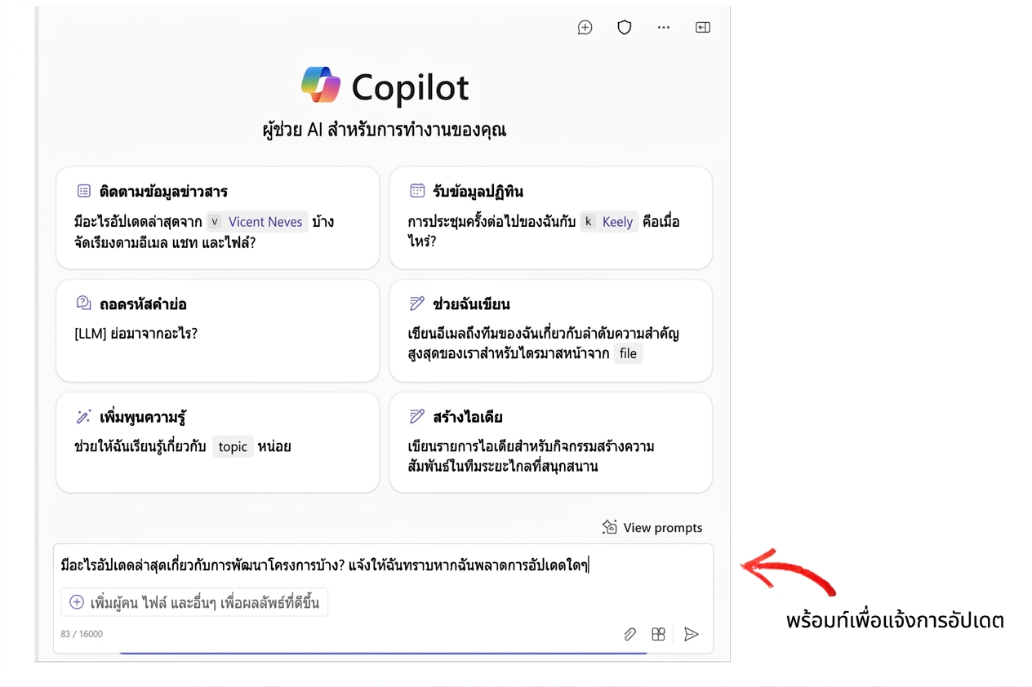Open the apps grid icon in the prompt box

(658, 634)
